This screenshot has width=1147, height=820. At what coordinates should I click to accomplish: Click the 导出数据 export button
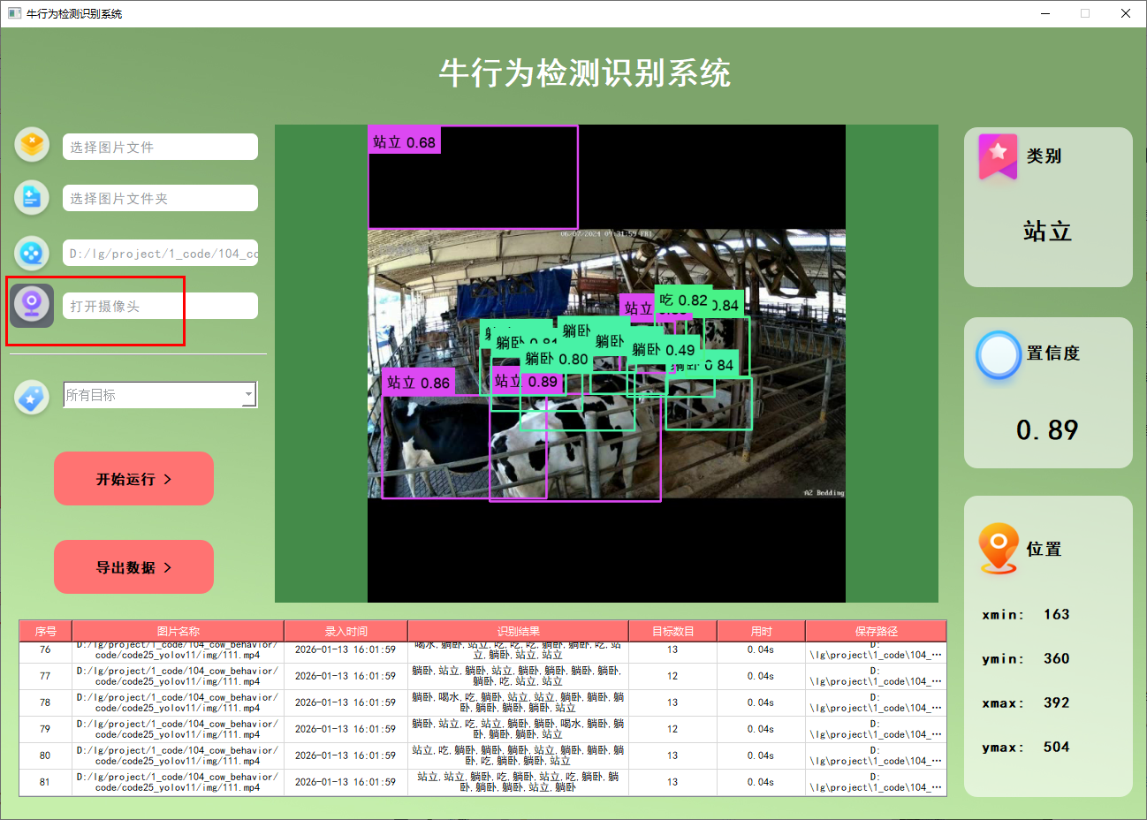click(x=133, y=567)
